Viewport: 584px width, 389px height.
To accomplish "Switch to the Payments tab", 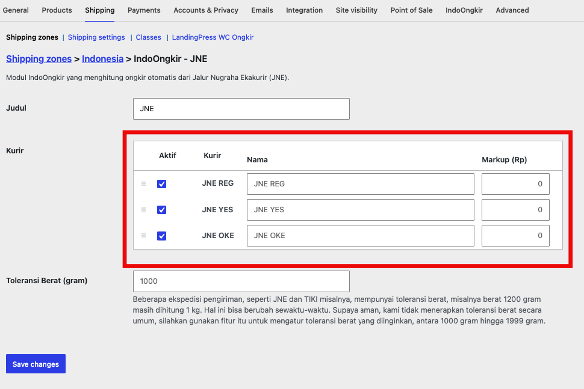I will pos(144,10).
